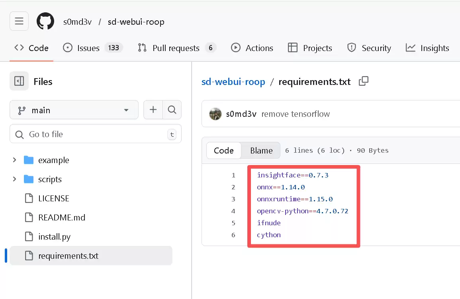Select README.md in the file tree
Image resolution: width=460 pixels, height=299 pixels.
(62, 218)
